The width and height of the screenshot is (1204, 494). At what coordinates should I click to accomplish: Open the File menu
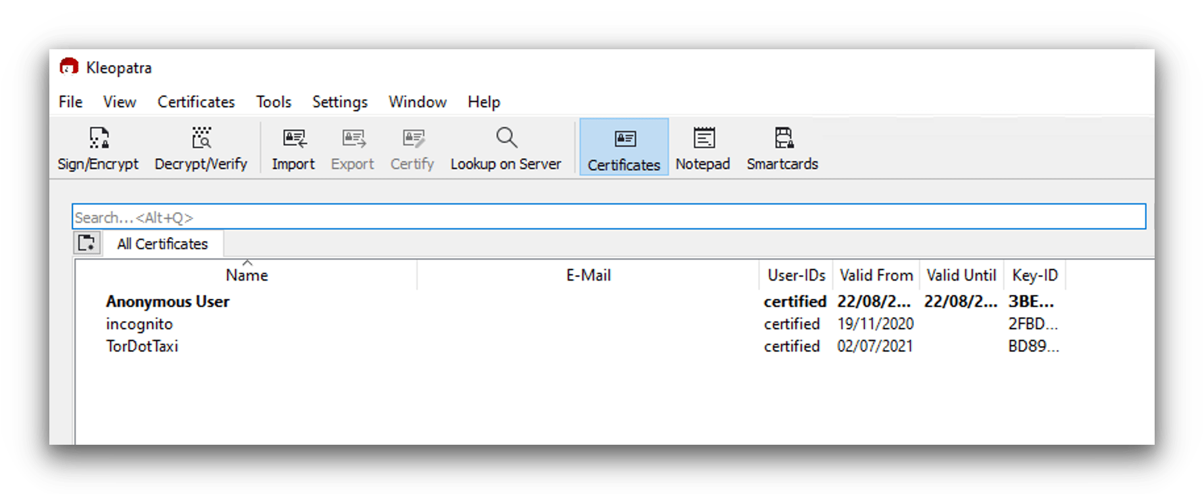click(x=70, y=102)
